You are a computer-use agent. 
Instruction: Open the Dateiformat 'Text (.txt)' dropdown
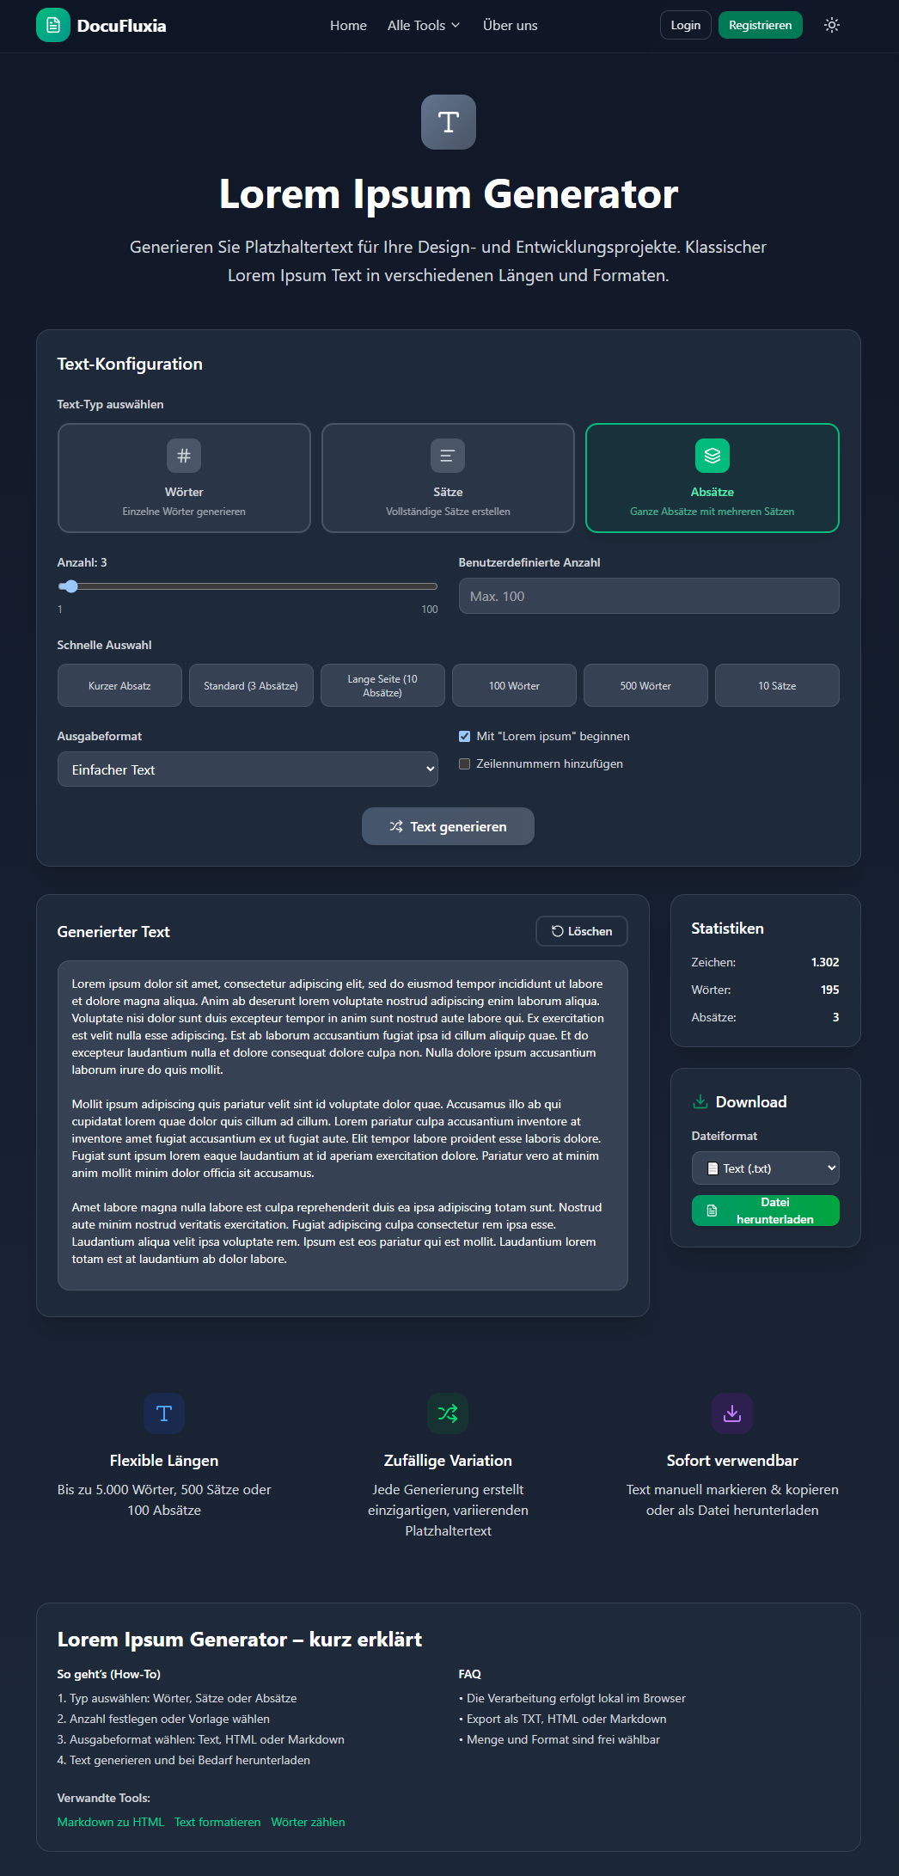(x=765, y=1168)
